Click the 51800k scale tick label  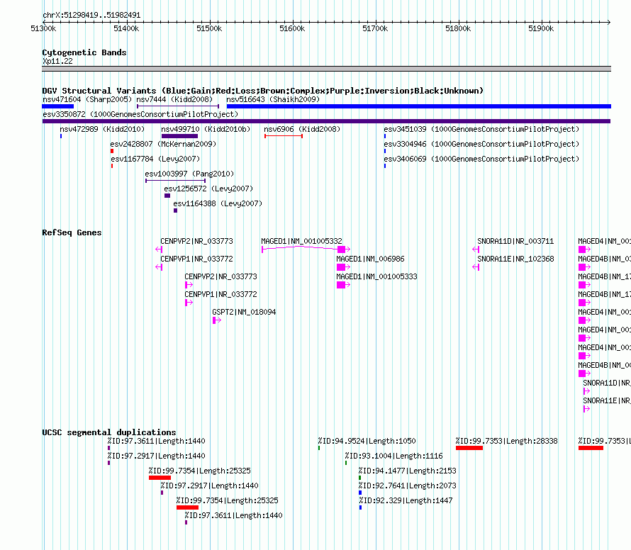point(458,28)
